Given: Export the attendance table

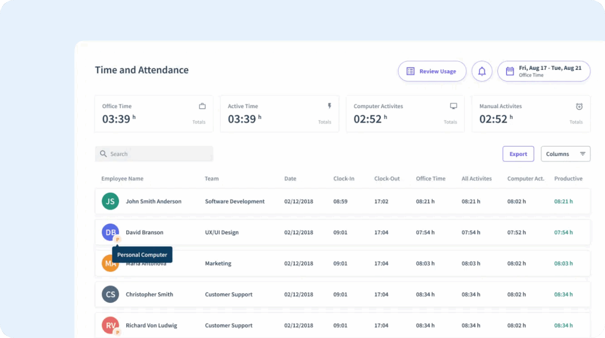Looking at the screenshot, I should pos(518,154).
